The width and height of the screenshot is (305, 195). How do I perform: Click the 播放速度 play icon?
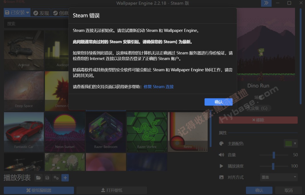pos(221,166)
